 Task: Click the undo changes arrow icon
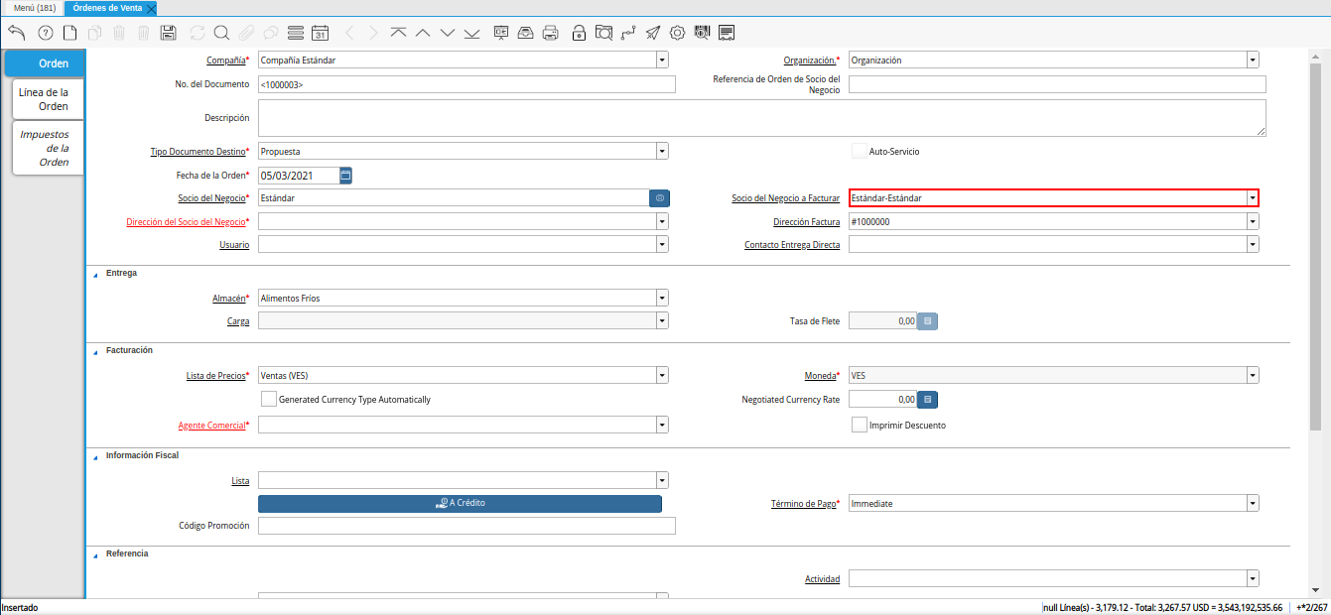pos(16,33)
